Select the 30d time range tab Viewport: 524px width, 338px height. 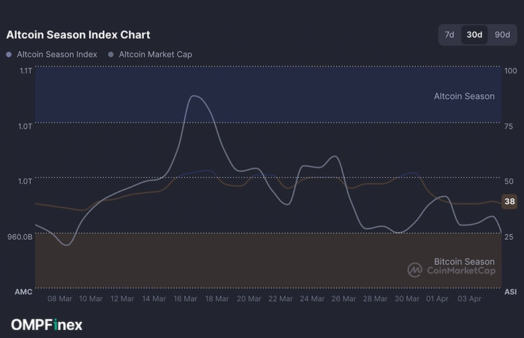[474, 35]
